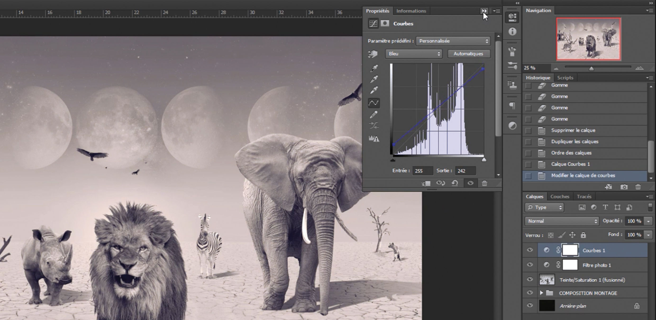Pick the gray point eyedropper
This screenshot has width=656, height=320.
[x=374, y=79]
